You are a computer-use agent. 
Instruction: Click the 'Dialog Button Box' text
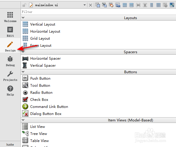click(46, 114)
